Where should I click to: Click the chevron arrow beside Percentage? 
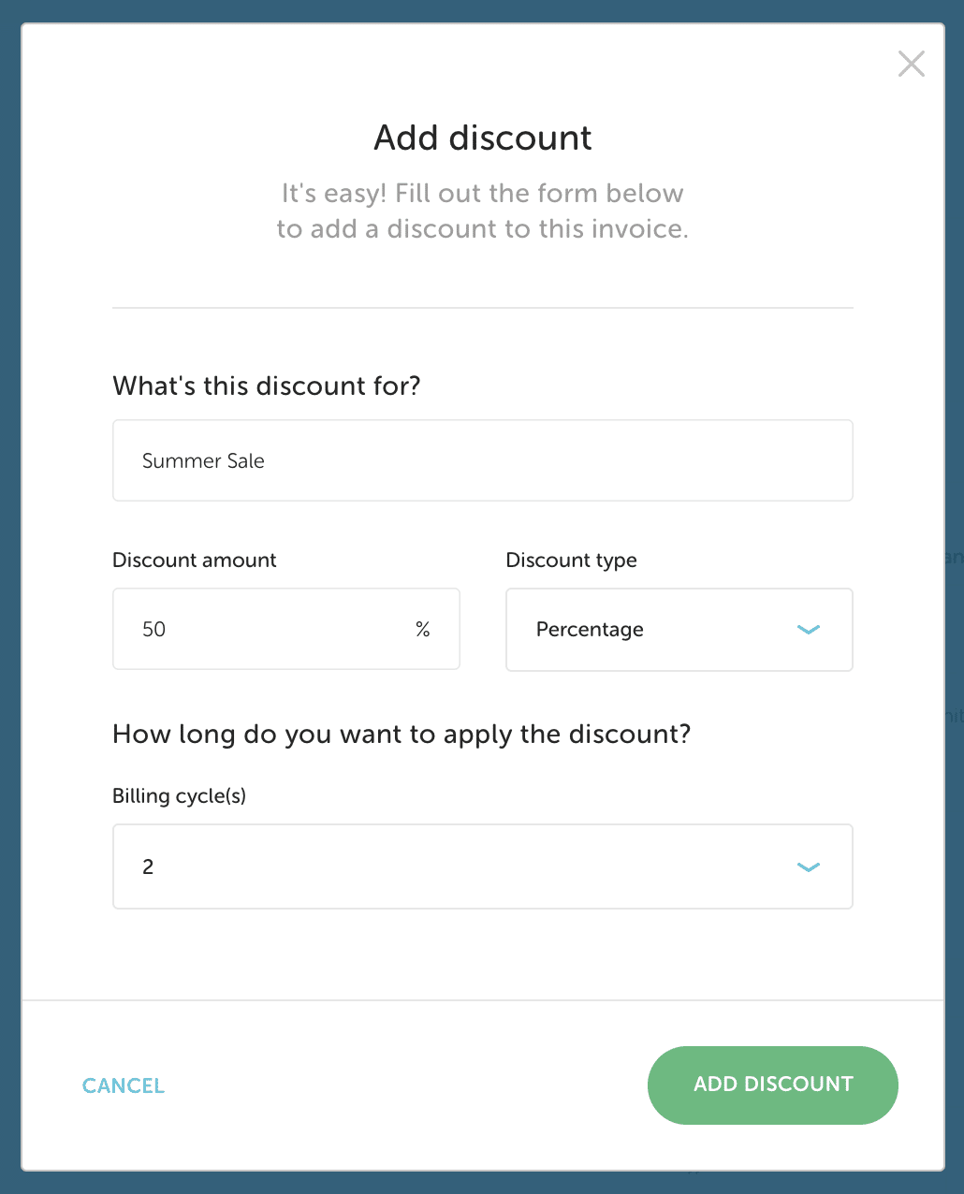pyautogui.click(x=808, y=630)
